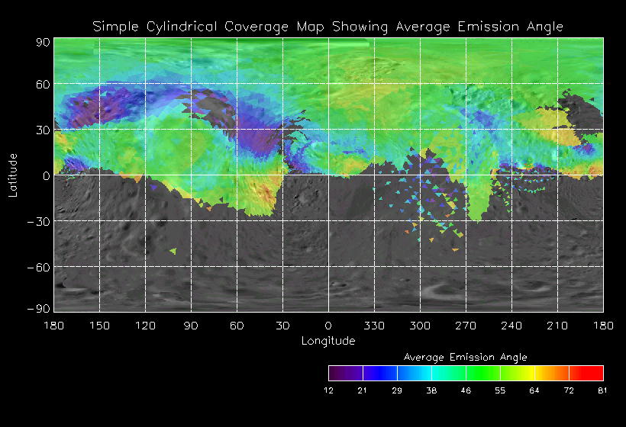Click the Longitude axis label

point(328,341)
